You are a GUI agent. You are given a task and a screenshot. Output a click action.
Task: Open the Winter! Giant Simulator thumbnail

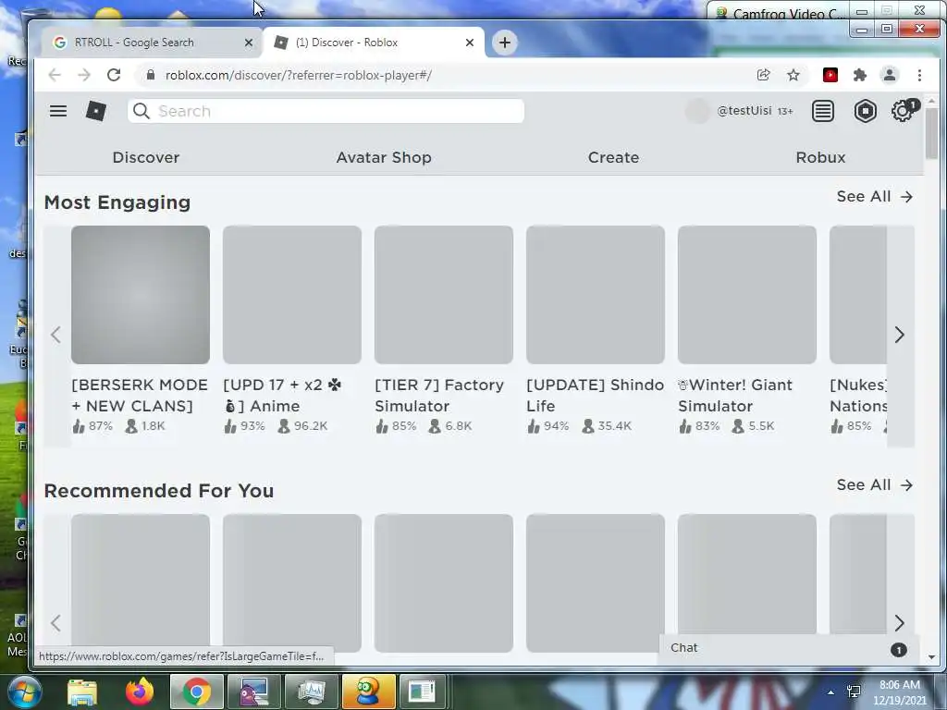(746, 295)
